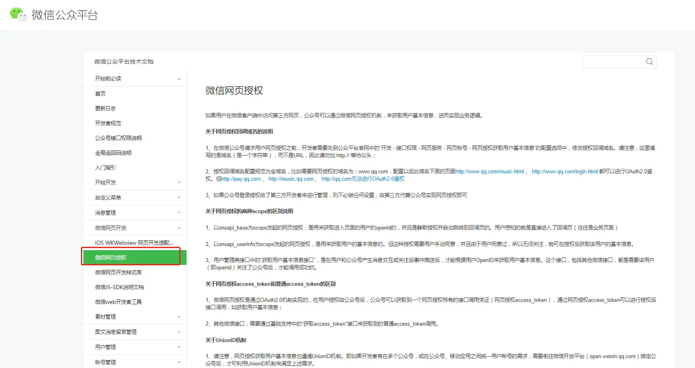Click the 关于网页授权的两种scope的区别说明 heading

(x=249, y=212)
